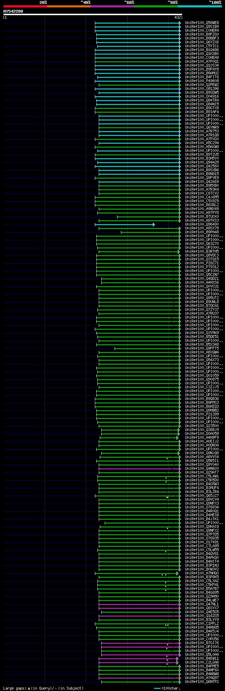The width and height of the screenshot is (225, 691).
Task: Select hit label UniRef100_P21399
Action: click(x=202, y=414)
